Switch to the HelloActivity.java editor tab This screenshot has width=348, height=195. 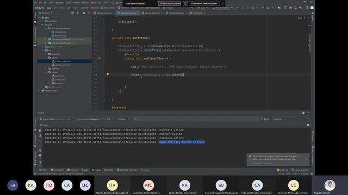pyautogui.click(x=176, y=13)
